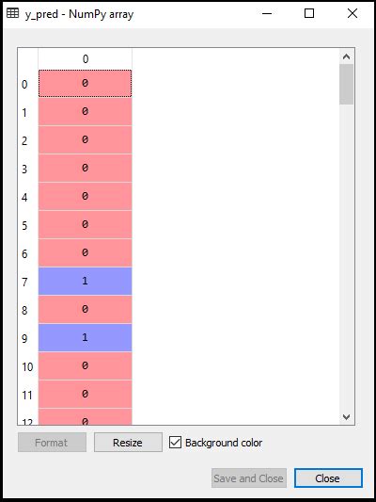Select row header 7
The image size is (376, 502).
28,282
